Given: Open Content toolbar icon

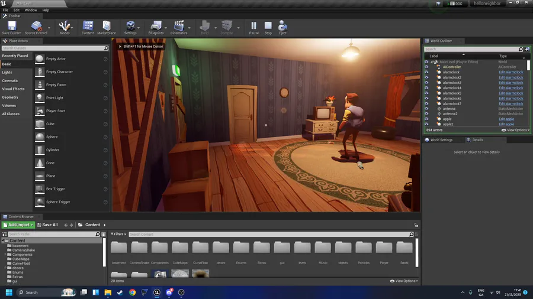Looking at the screenshot, I should (88, 28).
